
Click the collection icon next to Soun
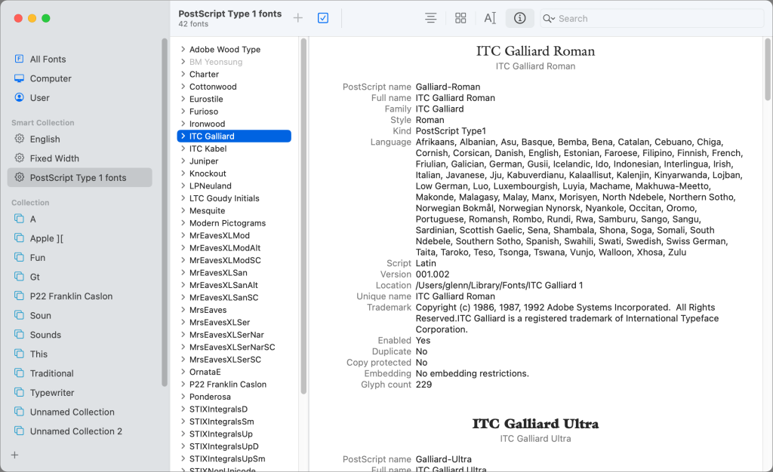tap(19, 315)
